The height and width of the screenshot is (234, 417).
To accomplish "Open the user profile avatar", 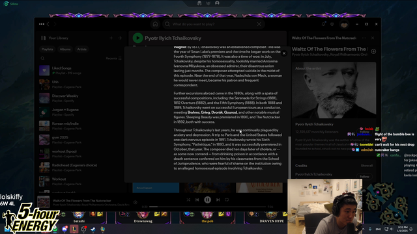I will (344, 24).
